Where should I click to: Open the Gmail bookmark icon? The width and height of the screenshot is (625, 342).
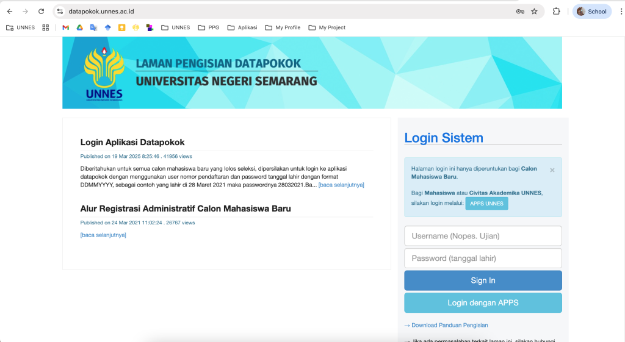pyautogui.click(x=66, y=27)
